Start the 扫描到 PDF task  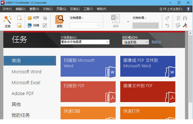pos(88,92)
